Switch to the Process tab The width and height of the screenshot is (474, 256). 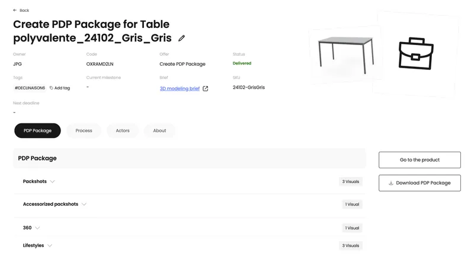[84, 130]
